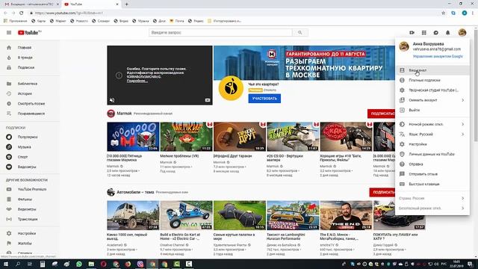This screenshot has height=269, width=478.
Task: Open Настройки in the account menu
Action: click(x=432, y=144)
